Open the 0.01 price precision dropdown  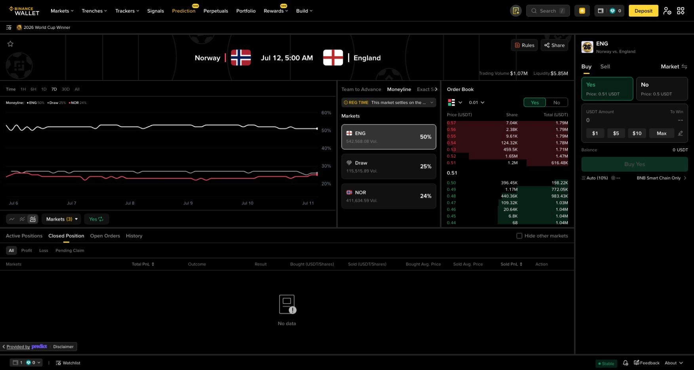477,102
